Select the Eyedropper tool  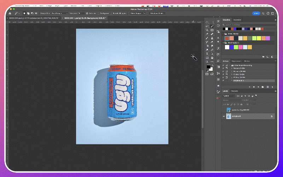207,34
